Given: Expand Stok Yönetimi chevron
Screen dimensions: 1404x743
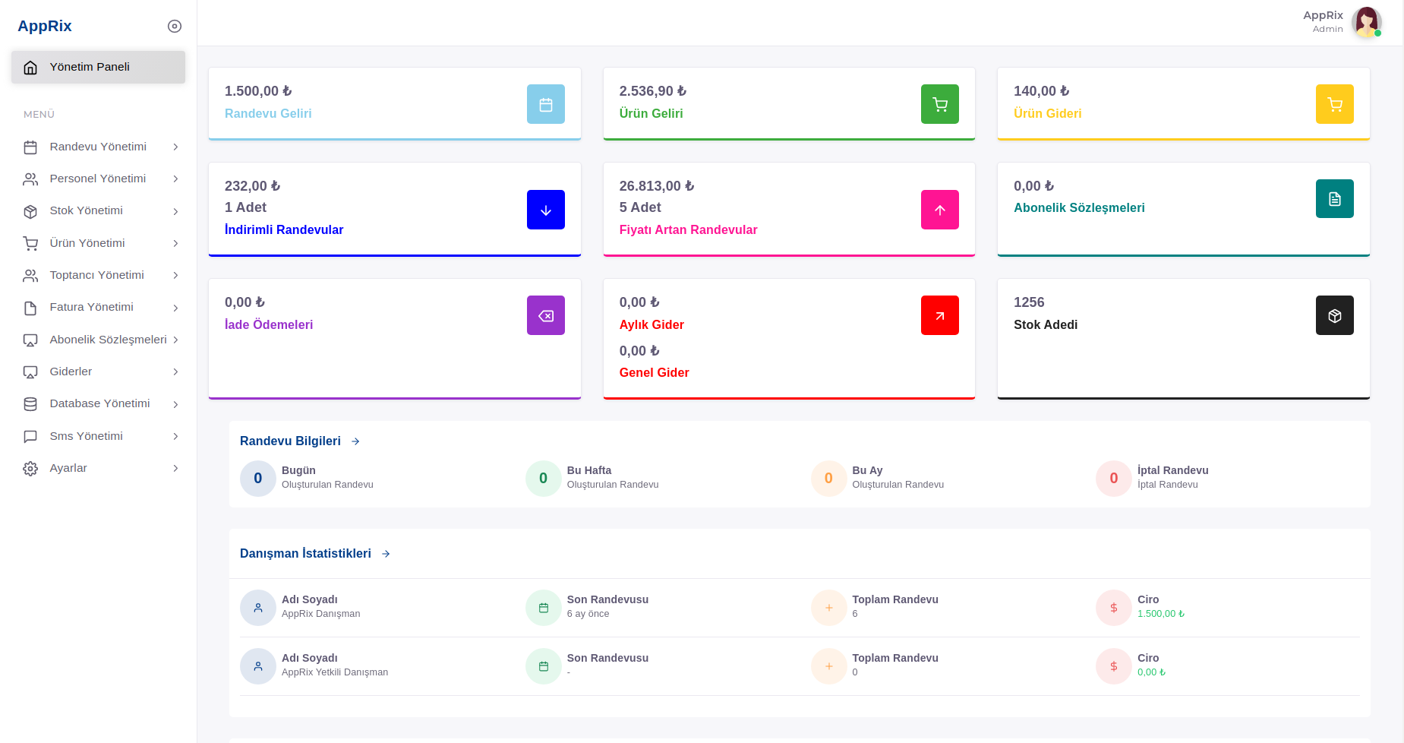Looking at the screenshot, I should pos(175,211).
